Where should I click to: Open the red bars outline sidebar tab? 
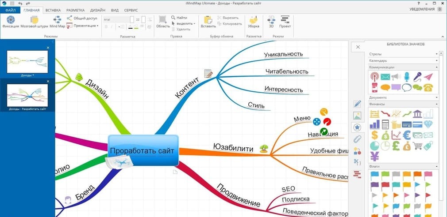point(357,174)
